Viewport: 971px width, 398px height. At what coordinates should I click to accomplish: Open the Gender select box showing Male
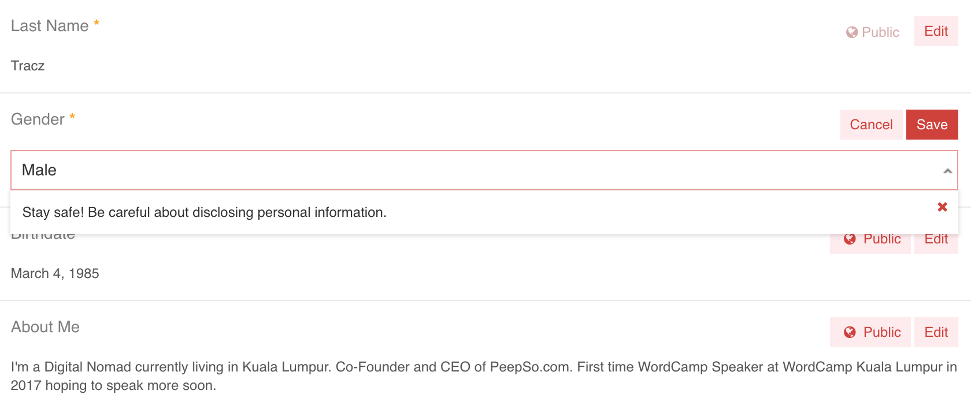coord(484,170)
